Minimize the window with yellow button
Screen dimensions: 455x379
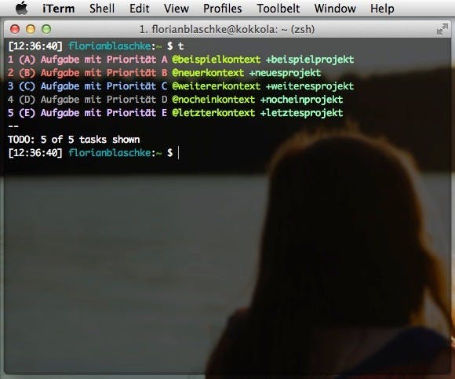[x=31, y=29]
